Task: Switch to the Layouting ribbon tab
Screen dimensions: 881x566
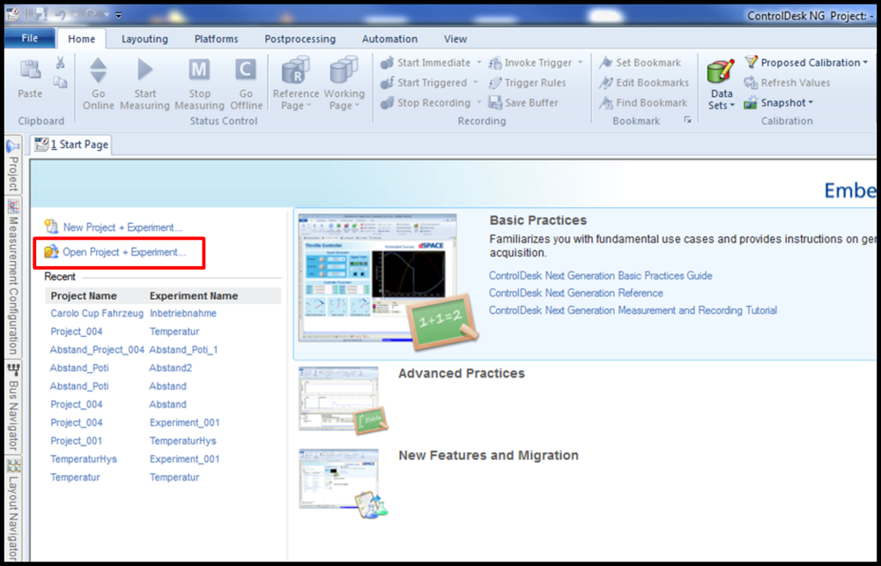Action: pos(144,39)
